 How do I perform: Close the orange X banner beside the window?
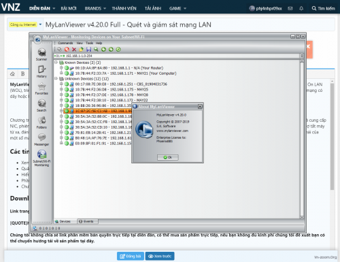(x=308, y=46)
